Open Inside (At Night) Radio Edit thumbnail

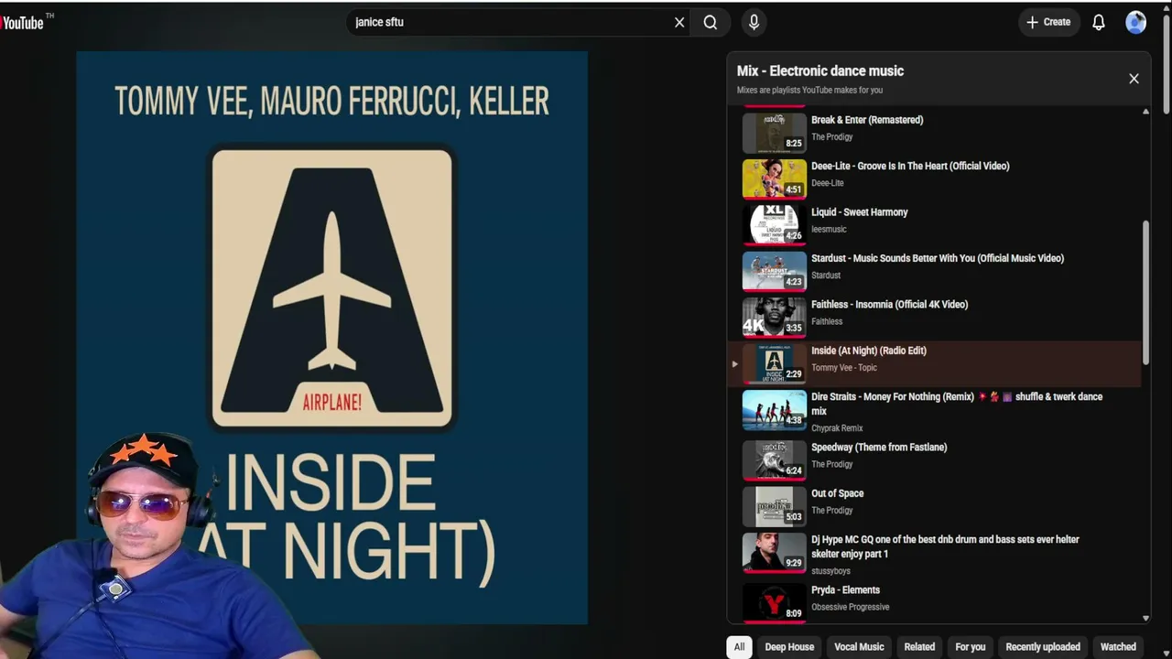(775, 363)
